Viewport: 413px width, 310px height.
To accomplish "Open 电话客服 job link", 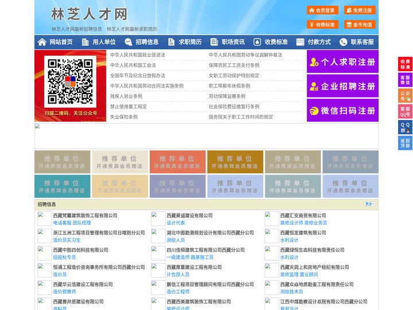I will [x=62, y=223].
